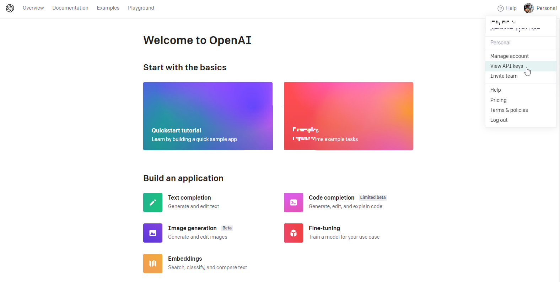Viewport: 560px width, 282px height.
Task: Click Help in the account dropdown menu
Action: 521,90
